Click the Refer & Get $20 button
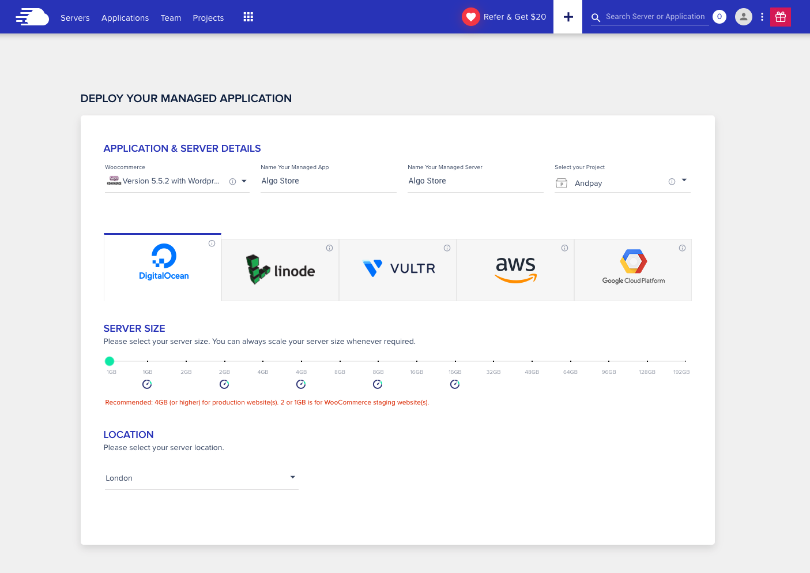Screen dimensions: 810x573 (503, 17)
